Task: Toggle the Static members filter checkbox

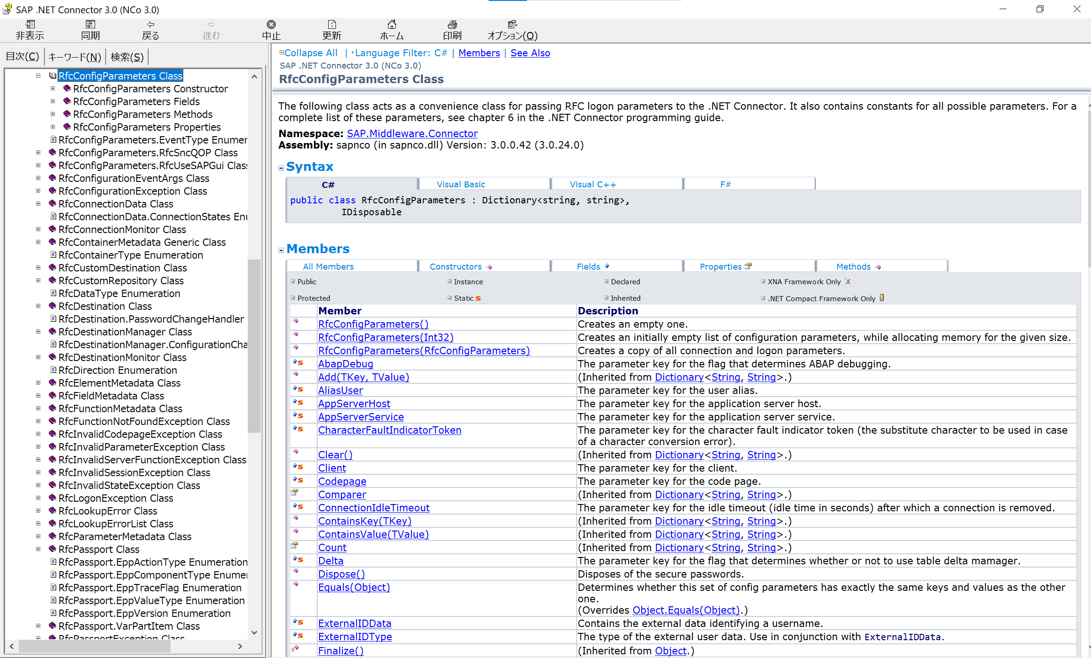Action: pyautogui.click(x=450, y=298)
